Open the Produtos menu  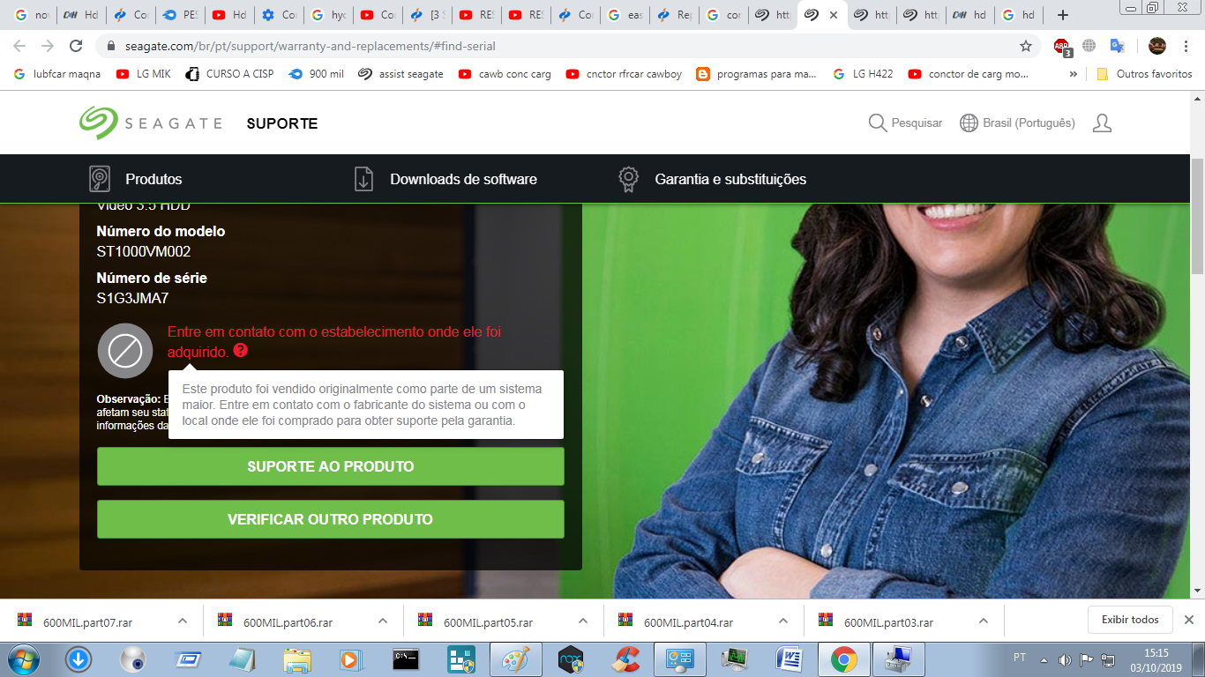136,179
